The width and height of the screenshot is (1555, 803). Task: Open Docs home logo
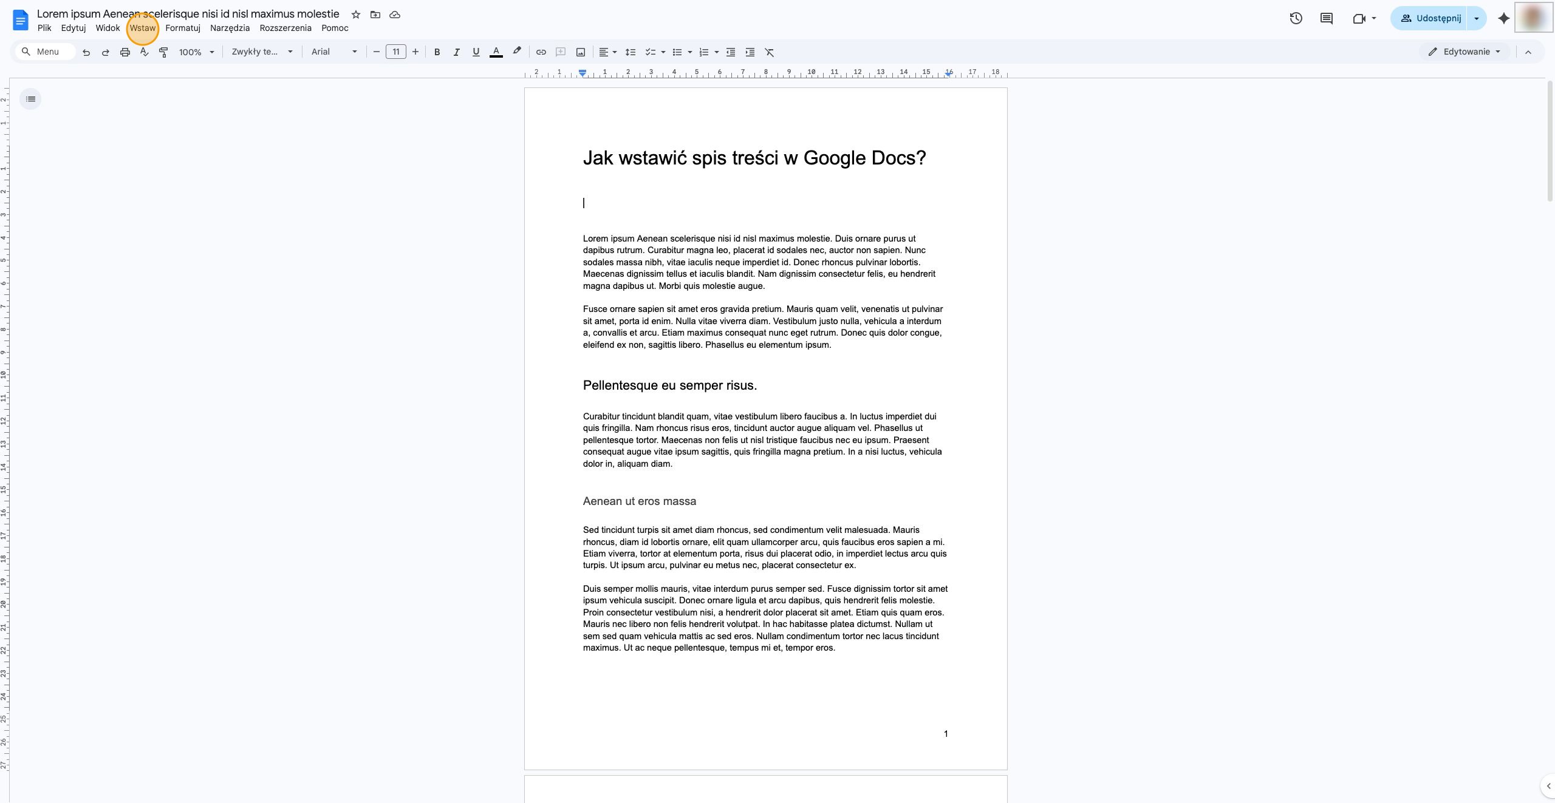21,20
